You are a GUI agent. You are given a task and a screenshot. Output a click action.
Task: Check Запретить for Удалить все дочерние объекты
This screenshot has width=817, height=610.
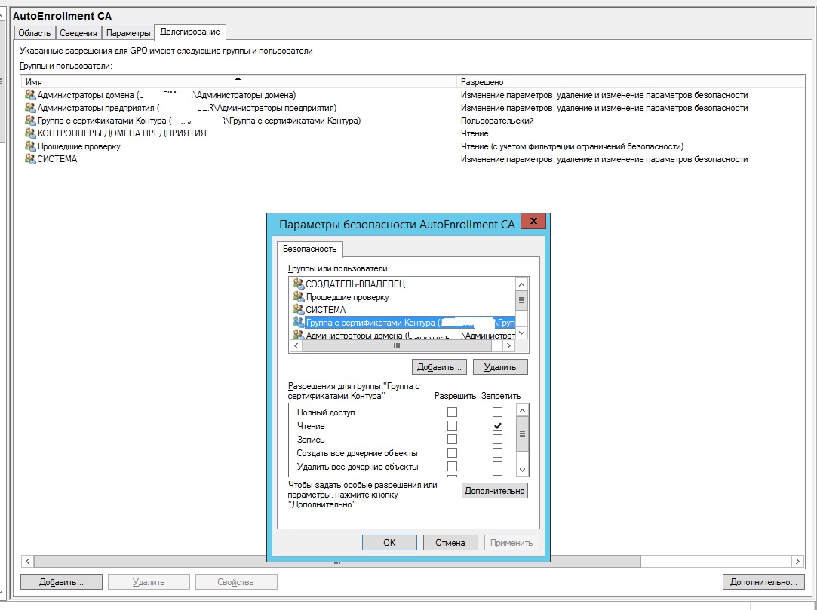pos(498,466)
